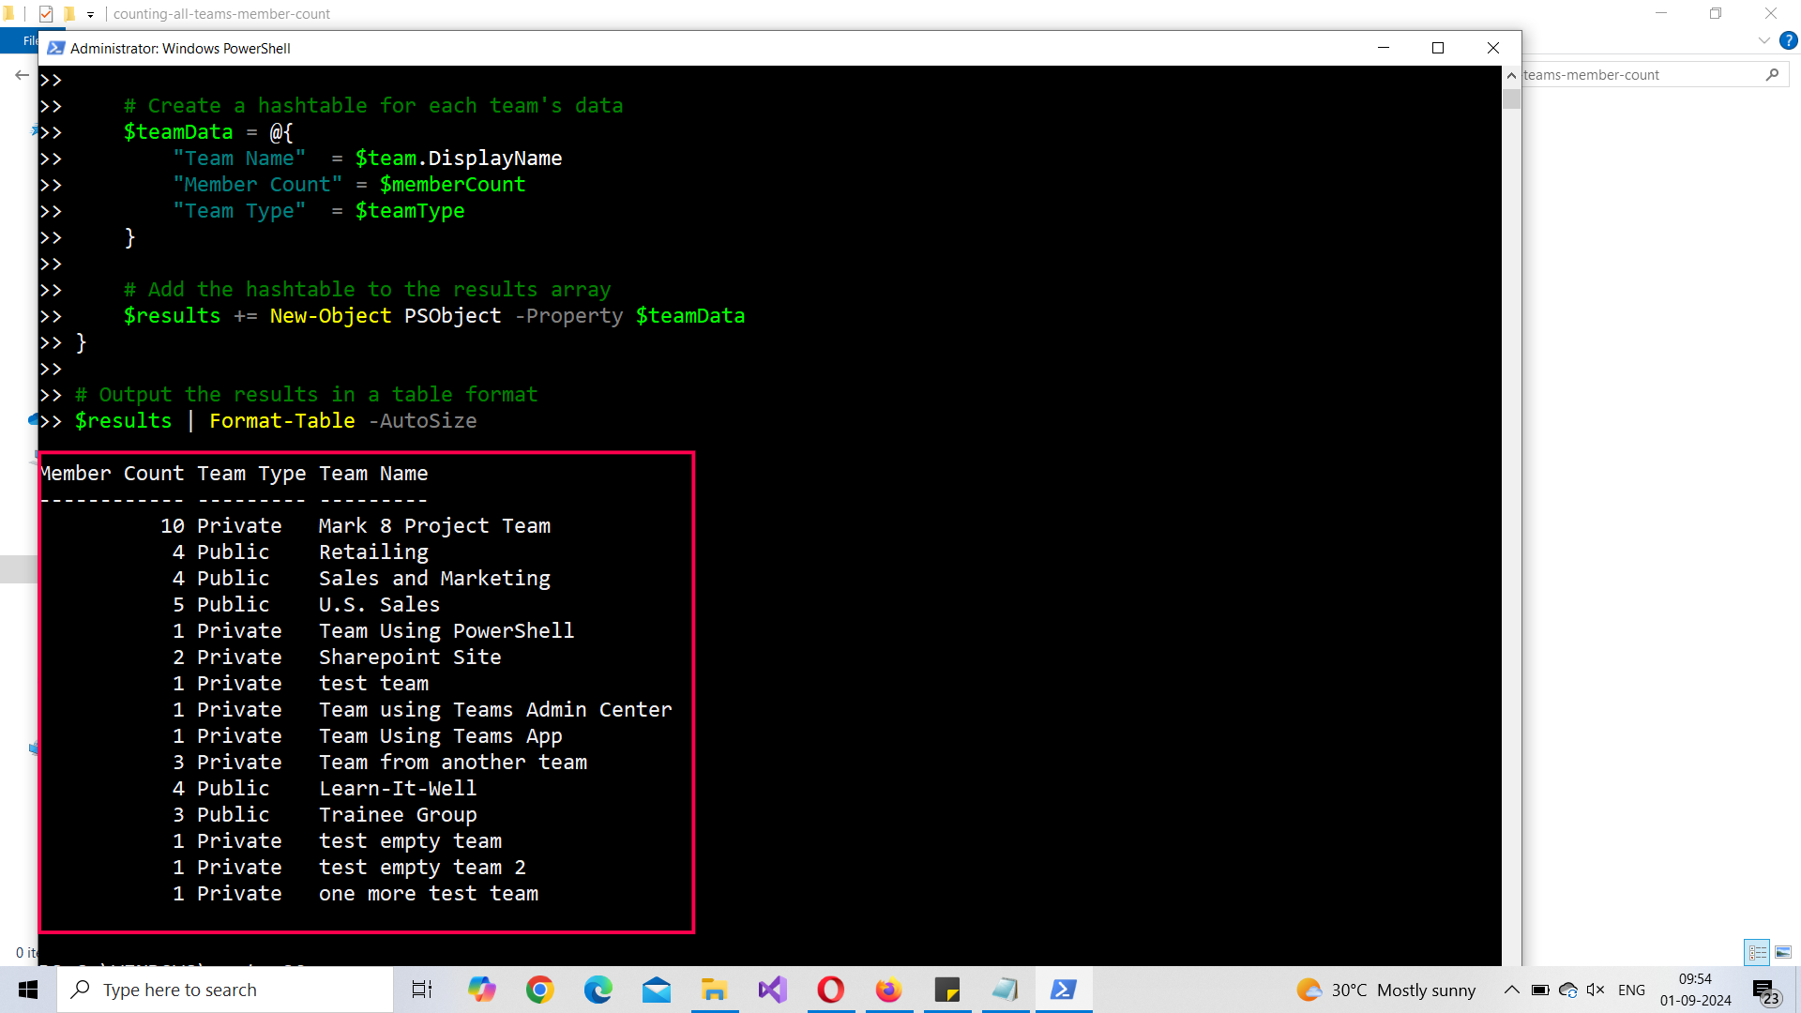The image size is (1801, 1013).
Task: Click the Explorer help question mark icon
Action: tap(1789, 40)
